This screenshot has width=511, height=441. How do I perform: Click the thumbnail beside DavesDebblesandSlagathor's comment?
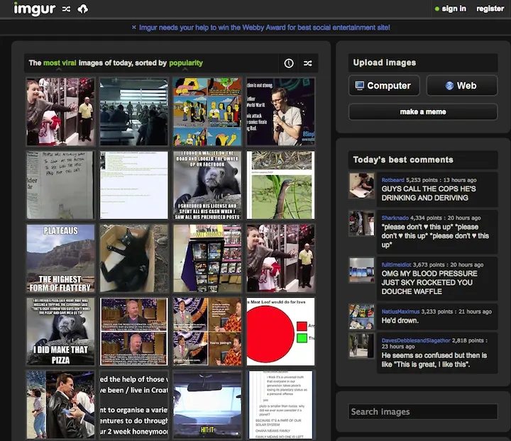(x=362, y=346)
